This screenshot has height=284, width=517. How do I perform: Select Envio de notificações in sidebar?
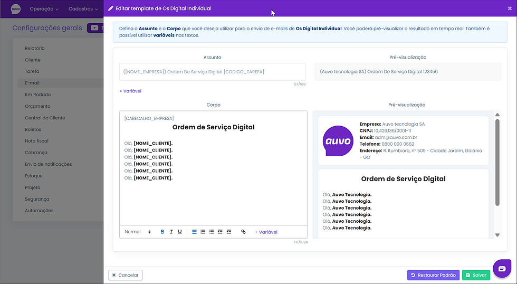(x=48, y=164)
